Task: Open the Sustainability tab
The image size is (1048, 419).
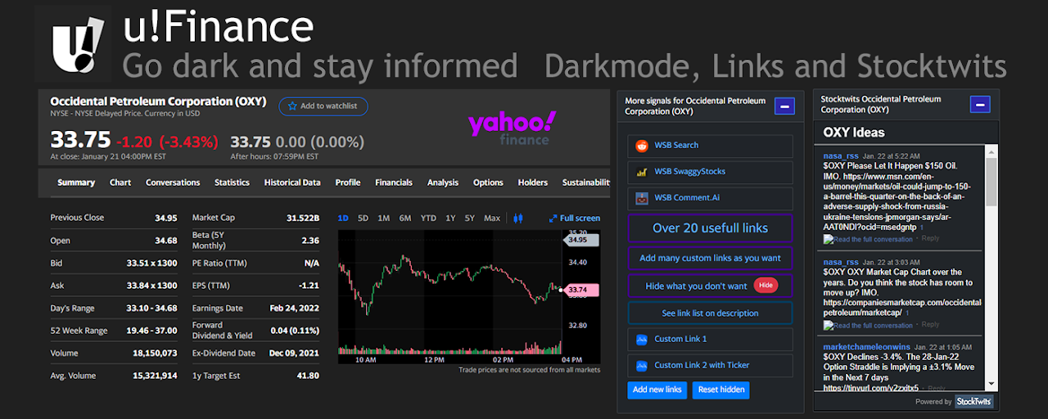Action: 585,182
